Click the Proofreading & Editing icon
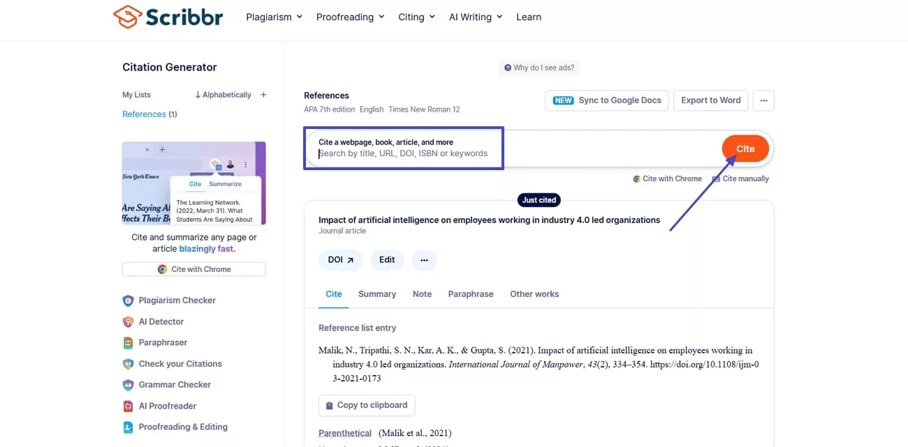Screen dimensions: 908x447 (x=129, y=426)
